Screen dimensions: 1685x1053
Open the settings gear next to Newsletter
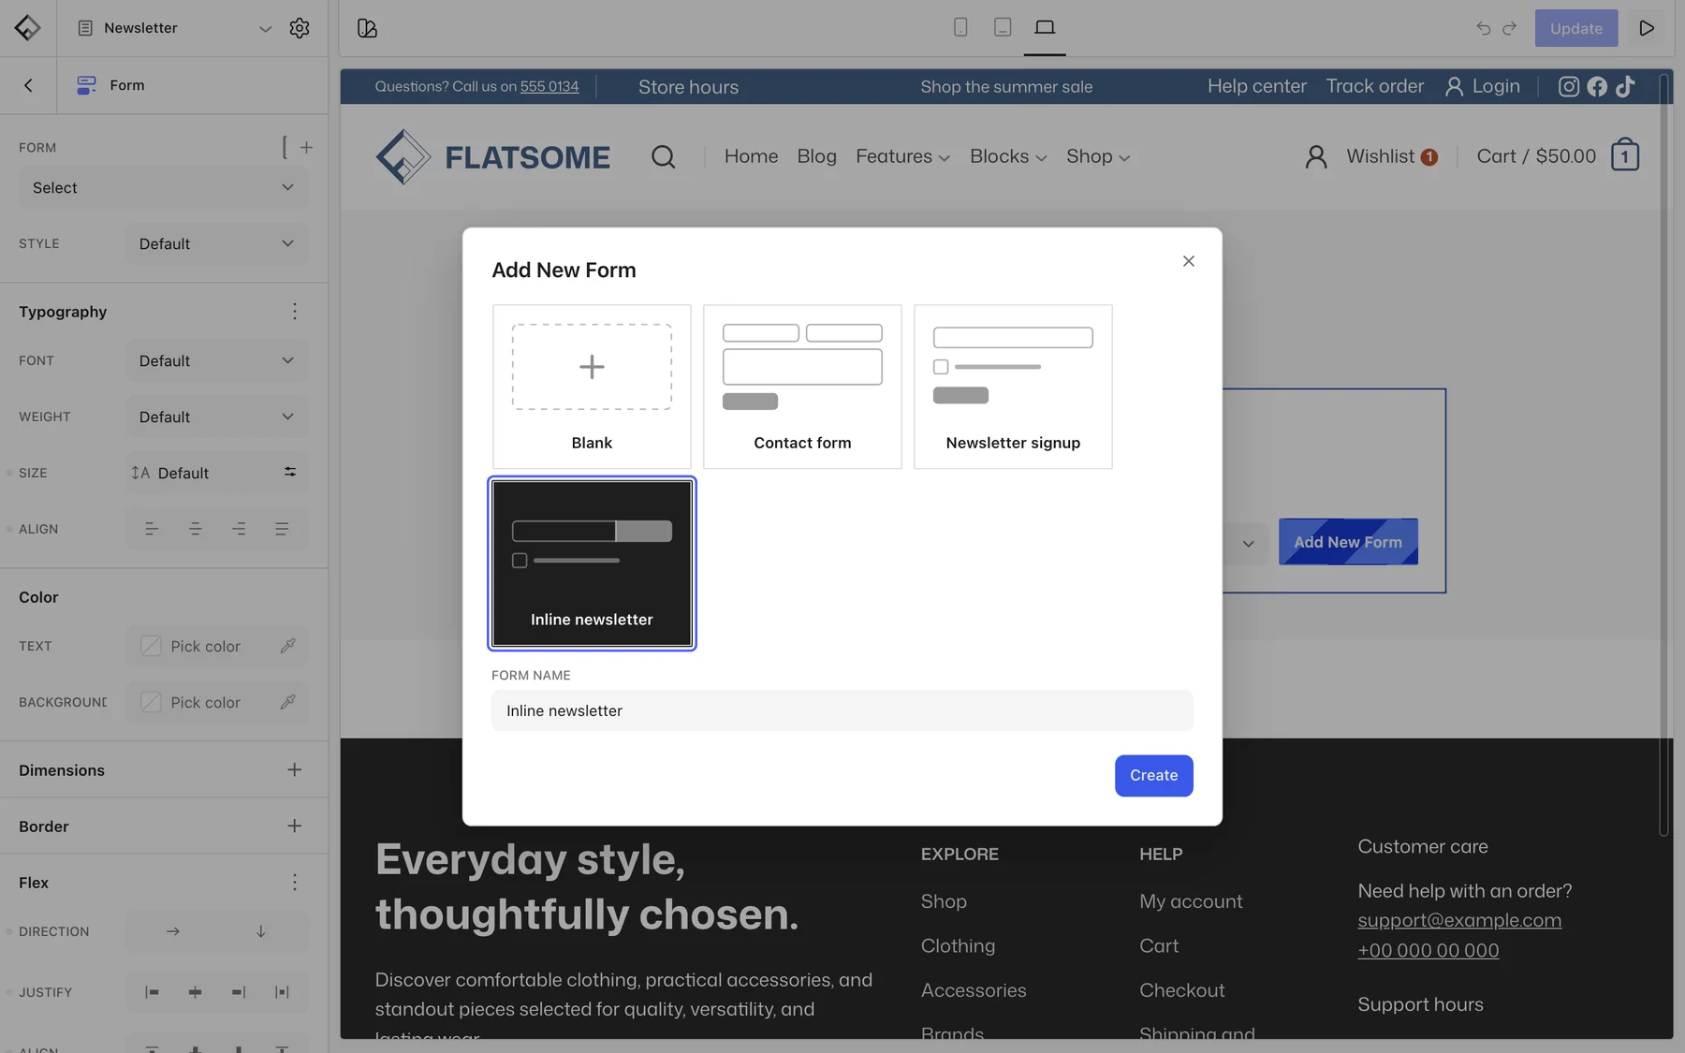(x=300, y=28)
